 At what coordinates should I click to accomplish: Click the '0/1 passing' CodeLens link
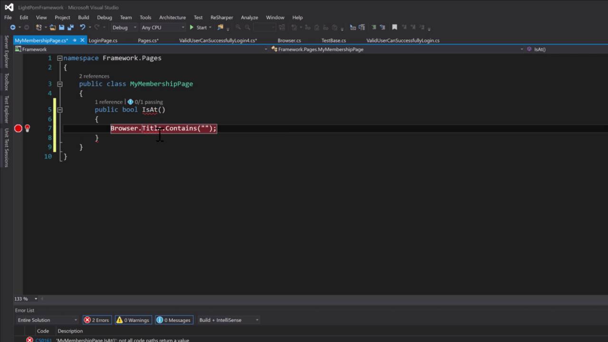click(x=149, y=102)
